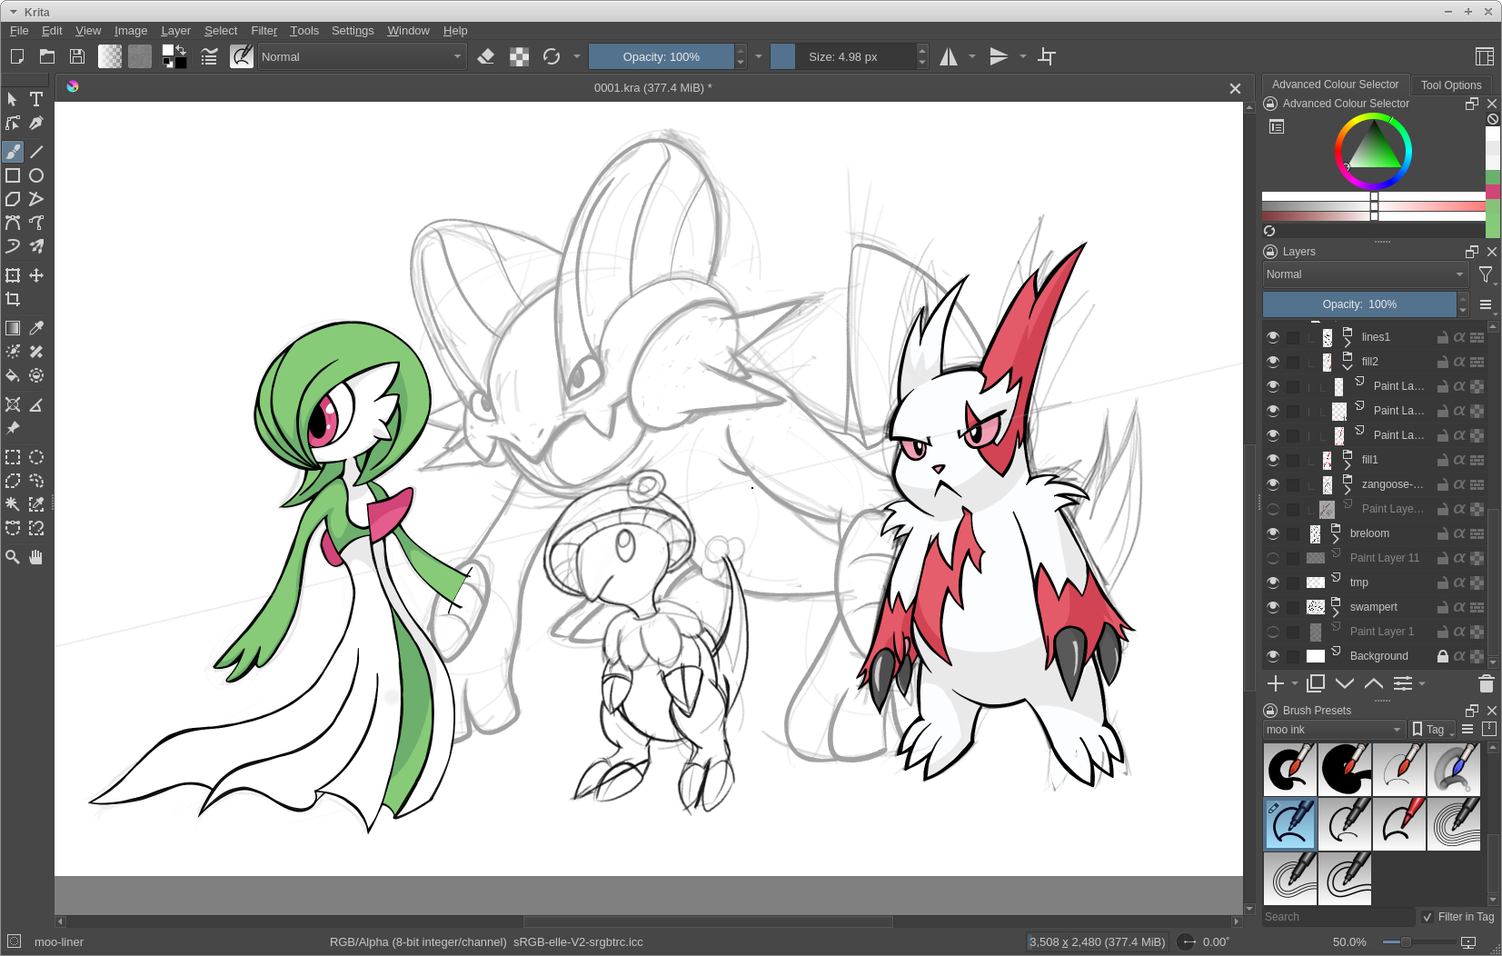Viewport: 1502px width, 956px height.
Task: Show the Paint Layer 11 layer
Action: click(x=1273, y=558)
